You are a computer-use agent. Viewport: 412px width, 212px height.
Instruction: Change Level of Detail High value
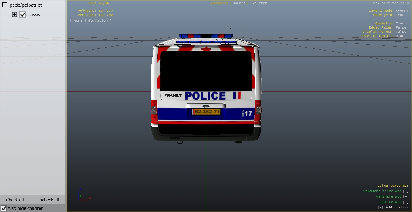coord(400,36)
